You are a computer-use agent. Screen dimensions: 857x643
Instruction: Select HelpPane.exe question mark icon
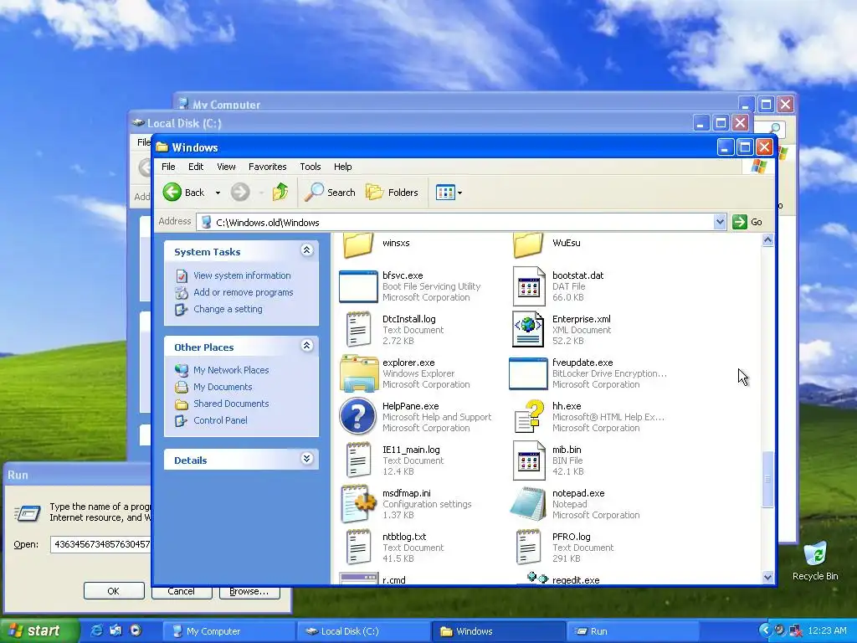coord(358,417)
